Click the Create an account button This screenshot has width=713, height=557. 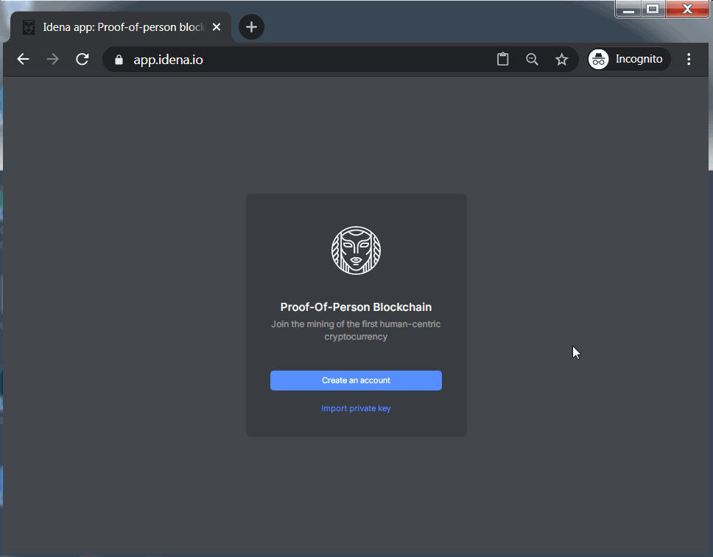(x=356, y=381)
